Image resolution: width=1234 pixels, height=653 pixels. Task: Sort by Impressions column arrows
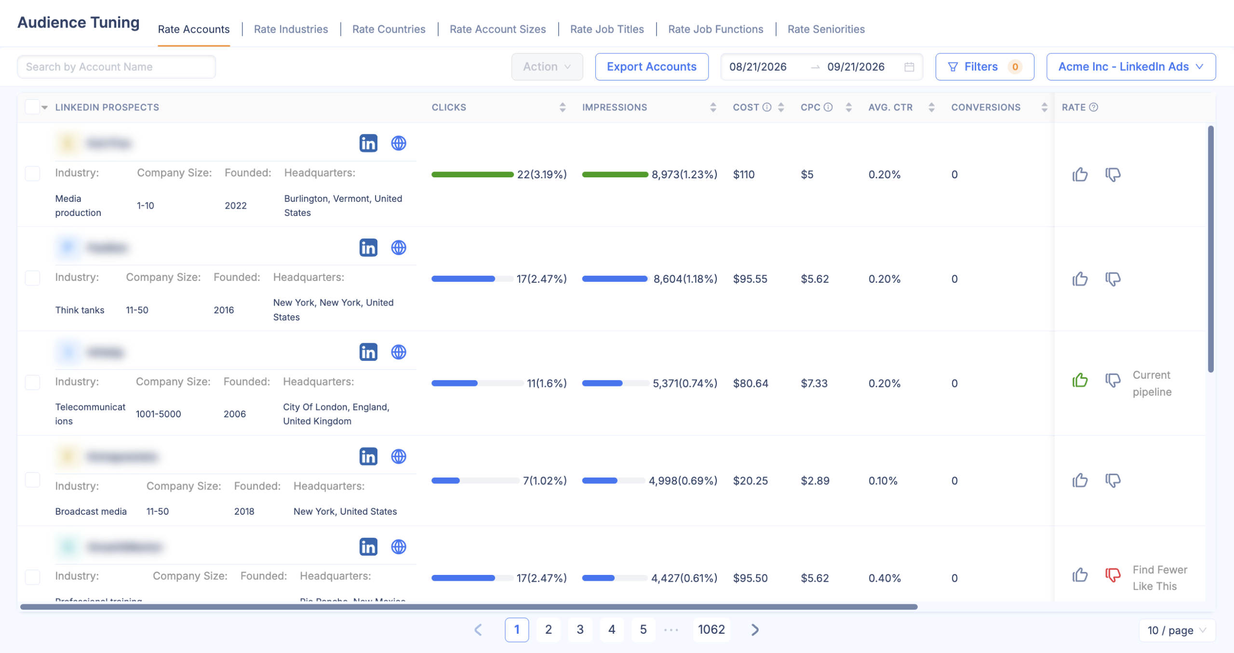pos(713,107)
